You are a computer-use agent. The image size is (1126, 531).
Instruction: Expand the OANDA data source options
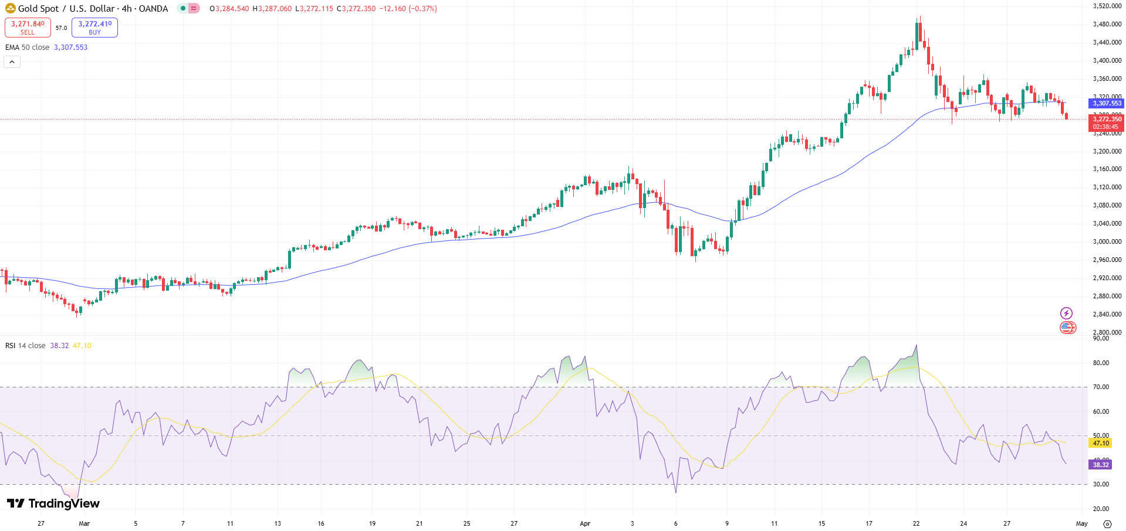(153, 9)
